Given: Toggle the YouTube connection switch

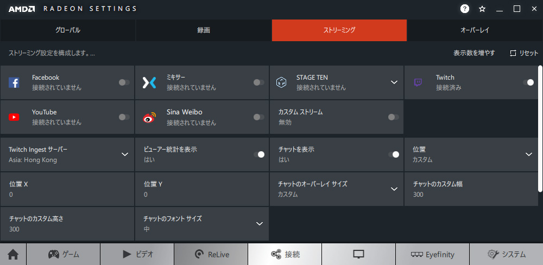Looking at the screenshot, I should pyautogui.click(x=124, y=117).
